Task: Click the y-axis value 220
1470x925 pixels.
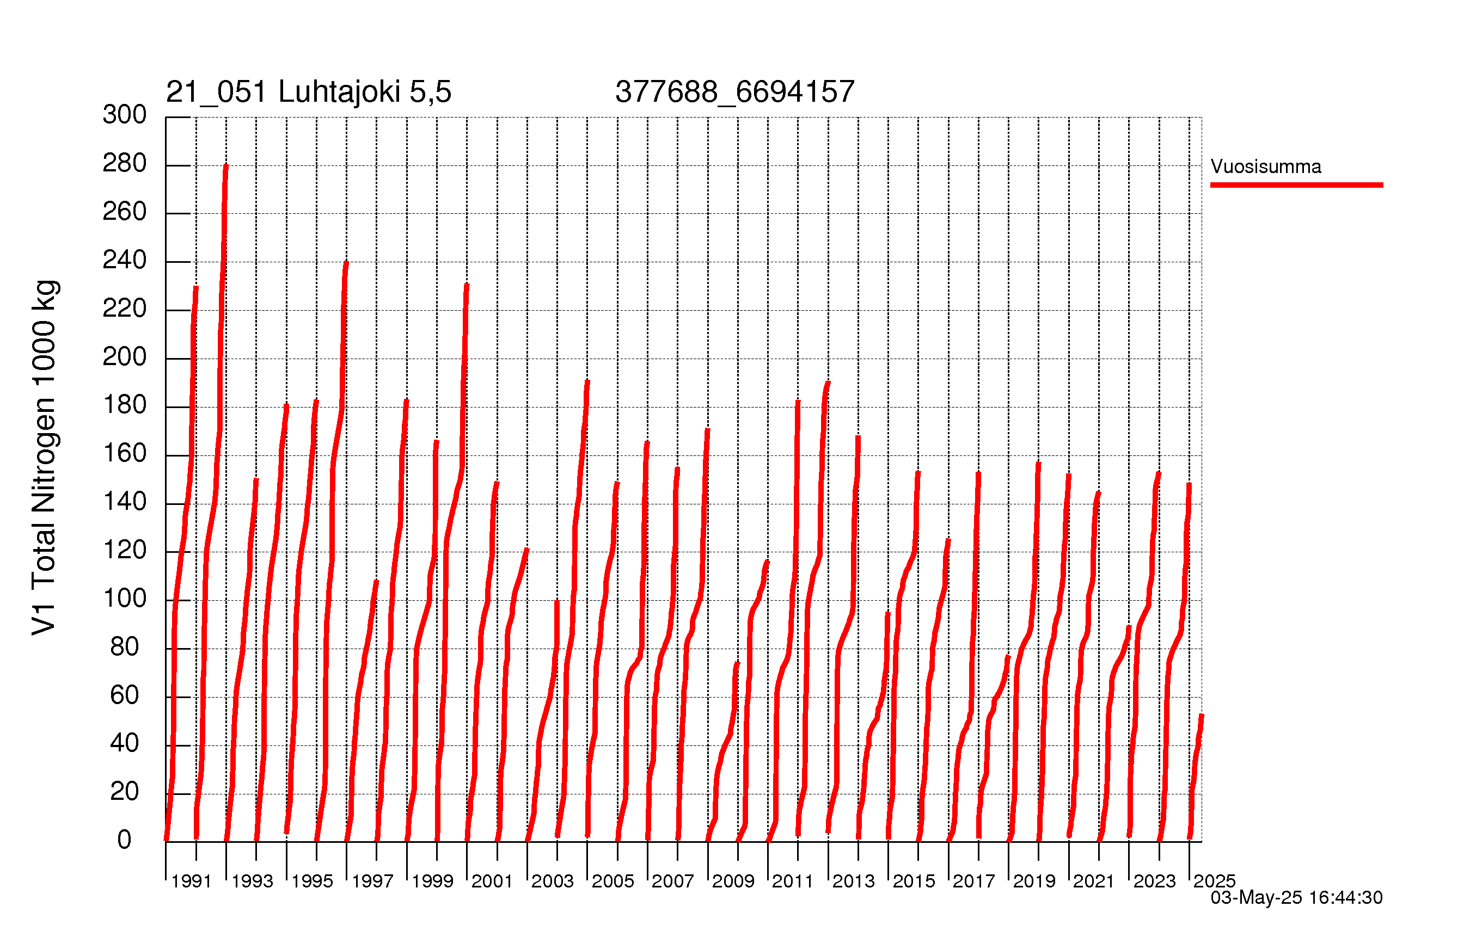Action: (125, 308)
